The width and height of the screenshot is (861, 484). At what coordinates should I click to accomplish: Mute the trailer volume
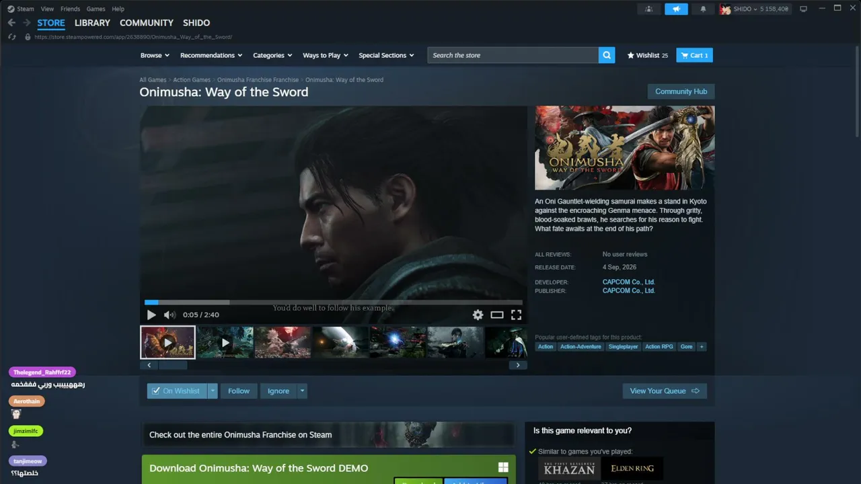(x=170, y=315)
